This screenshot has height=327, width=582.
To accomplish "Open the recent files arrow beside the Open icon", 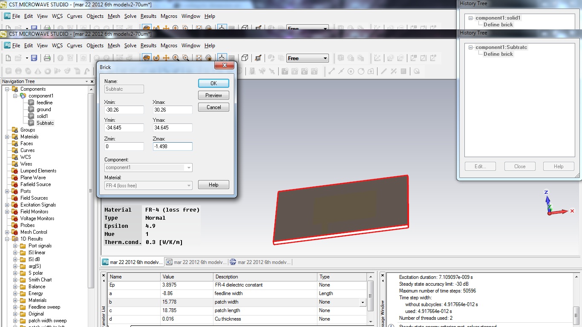I will tap(26, 58).
